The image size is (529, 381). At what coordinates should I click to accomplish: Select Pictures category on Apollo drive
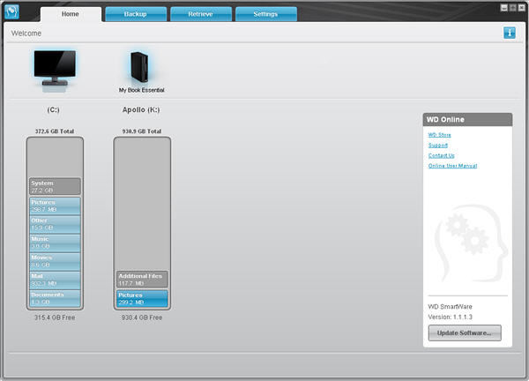pyautogui.click(x=142, y=299)
